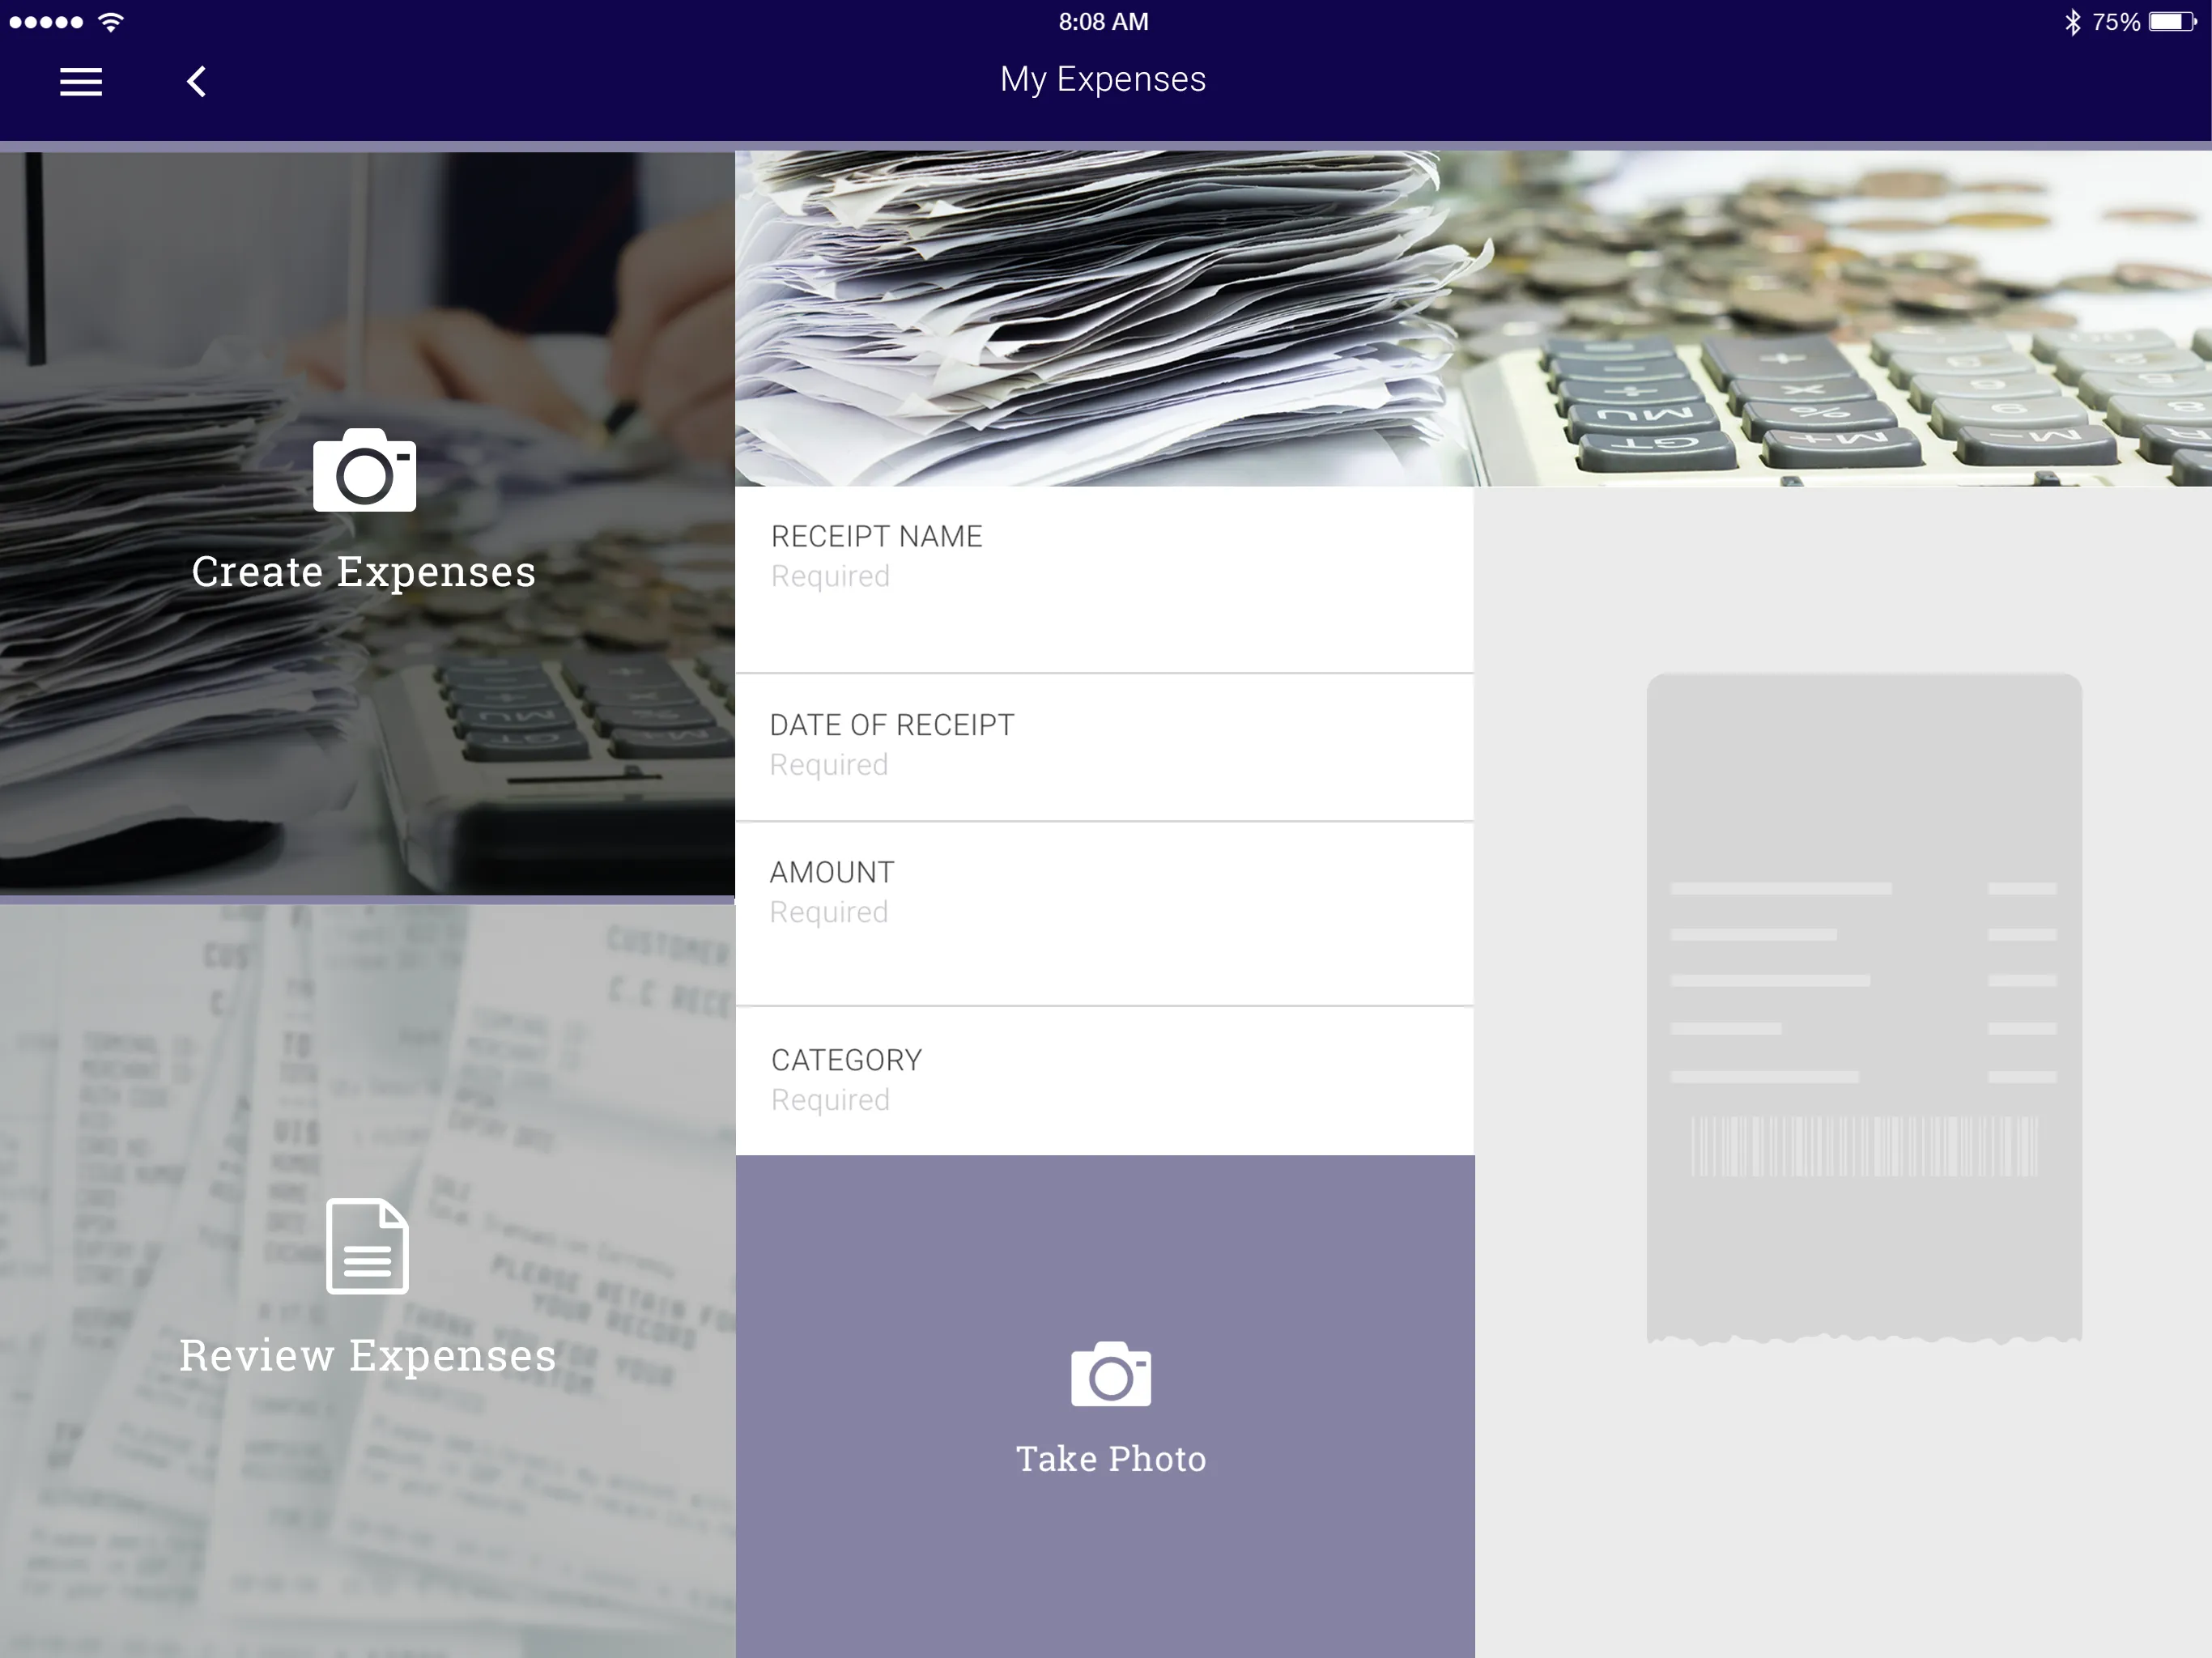Click the receipt thumbnail on the right
The image size is (2212, 1658).
(x=1858, y=1010)
